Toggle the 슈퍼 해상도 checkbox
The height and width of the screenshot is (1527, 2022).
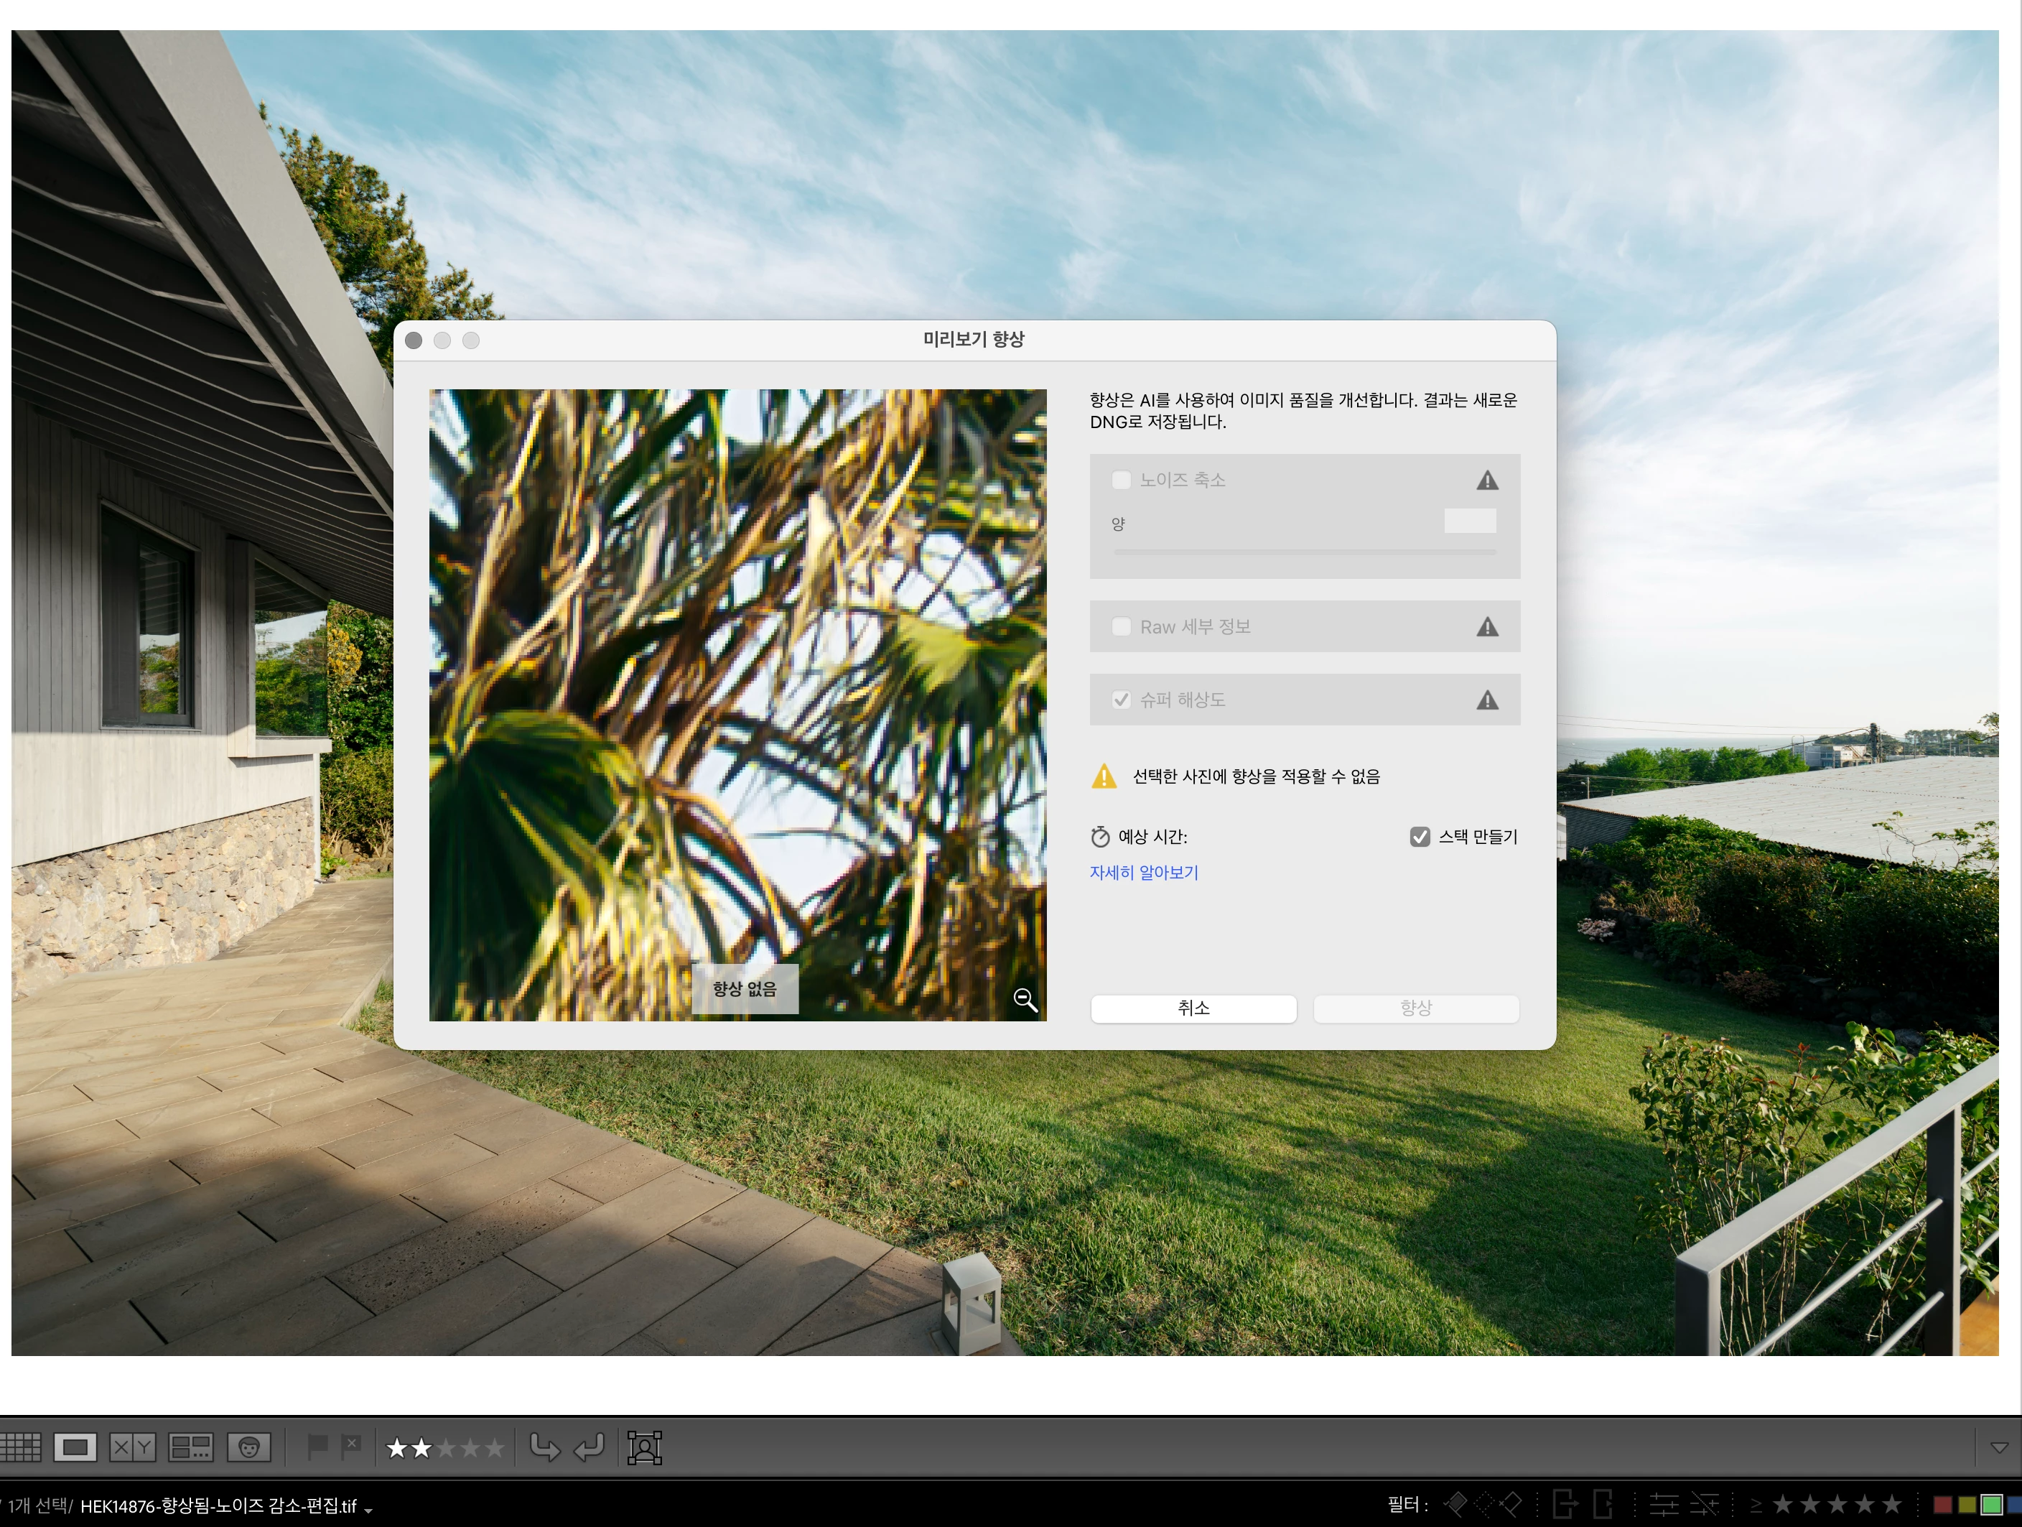coord(1121,700)
